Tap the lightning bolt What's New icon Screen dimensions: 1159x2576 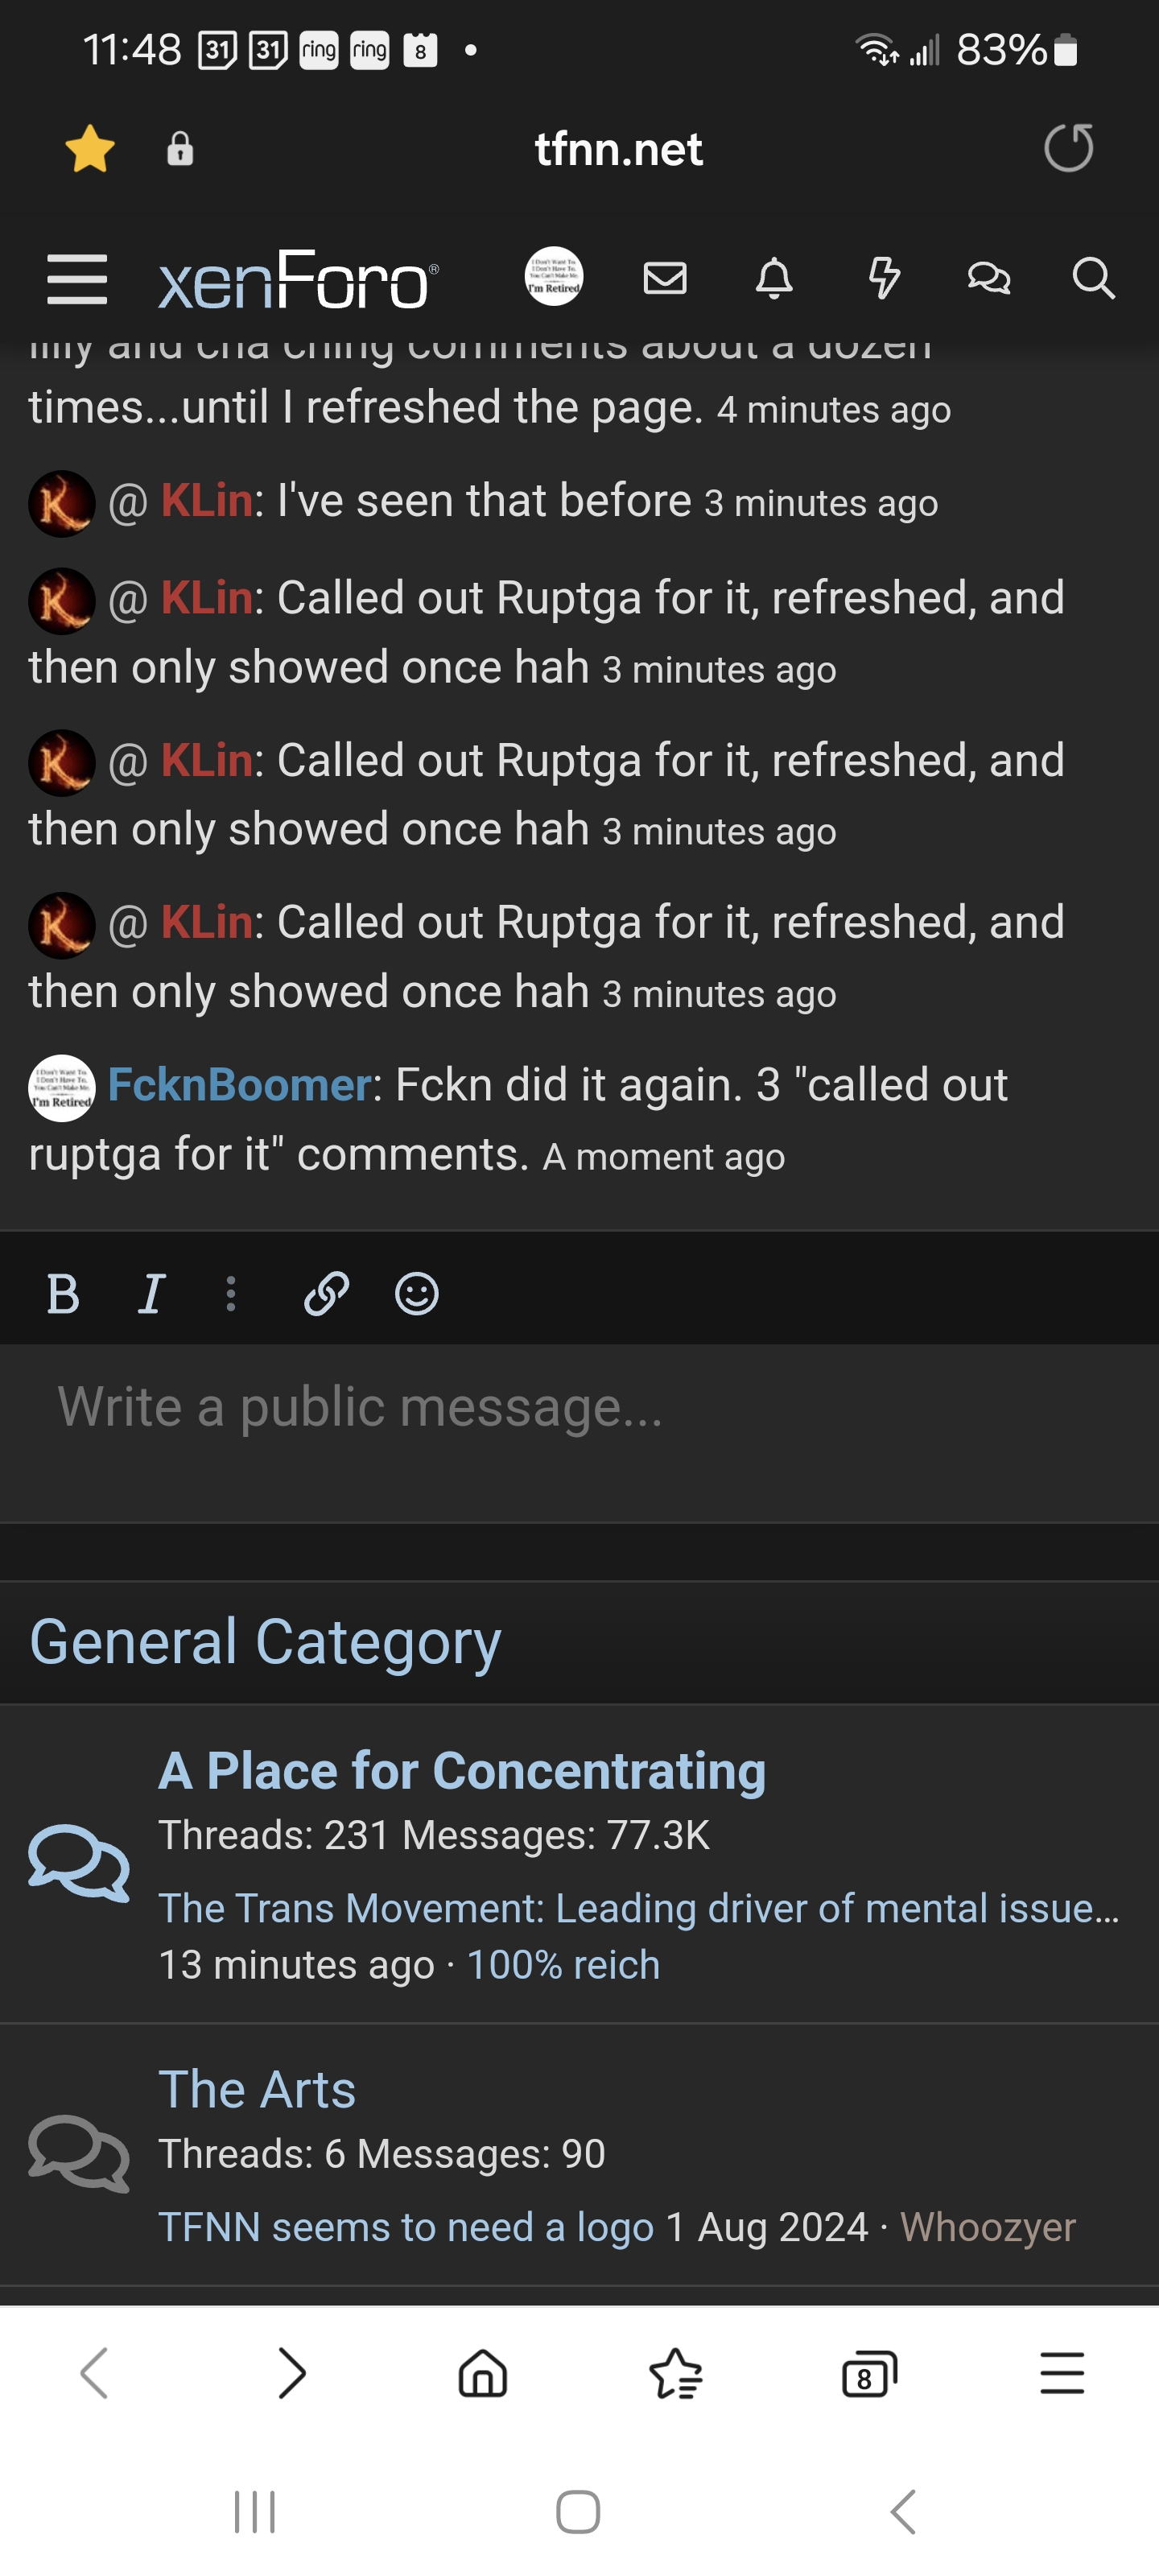point(884,278)
